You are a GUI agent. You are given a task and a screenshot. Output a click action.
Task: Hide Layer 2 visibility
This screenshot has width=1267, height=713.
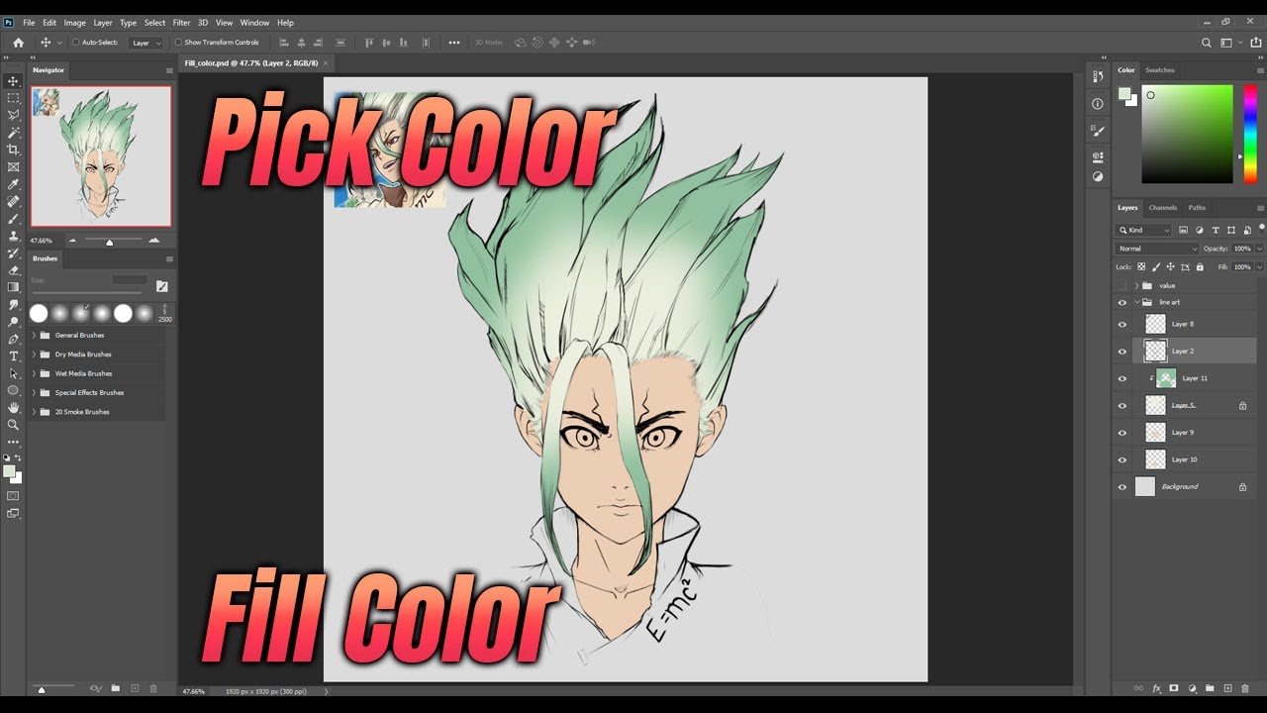tap(1121, 351)
